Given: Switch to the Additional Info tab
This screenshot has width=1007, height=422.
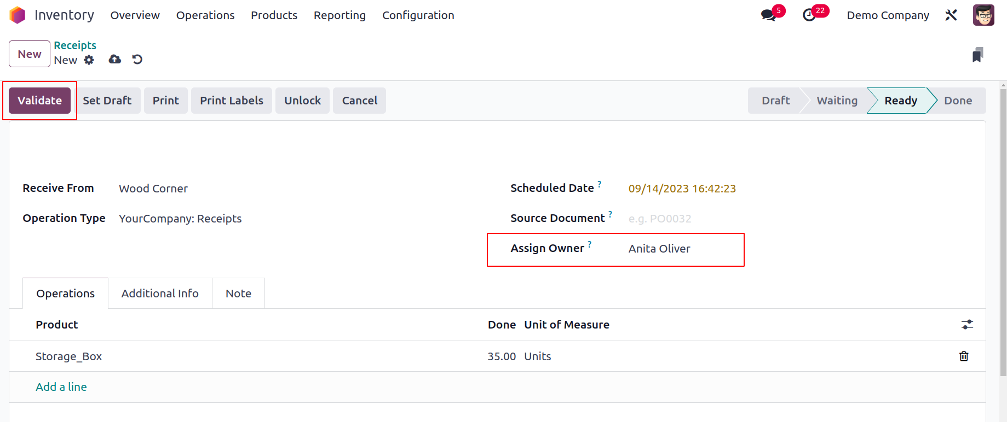Looking at the screenshot, I should 160,294.
